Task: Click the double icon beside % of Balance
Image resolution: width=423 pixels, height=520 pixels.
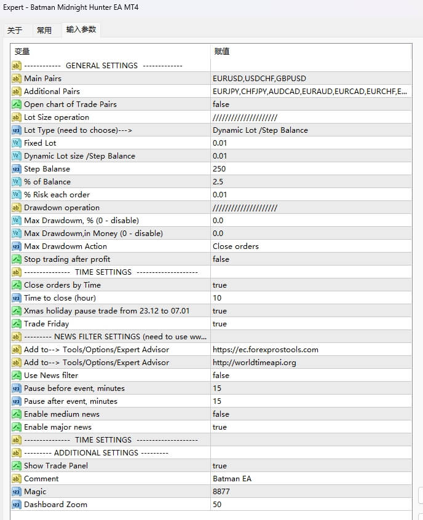Action: coord(16,182)
